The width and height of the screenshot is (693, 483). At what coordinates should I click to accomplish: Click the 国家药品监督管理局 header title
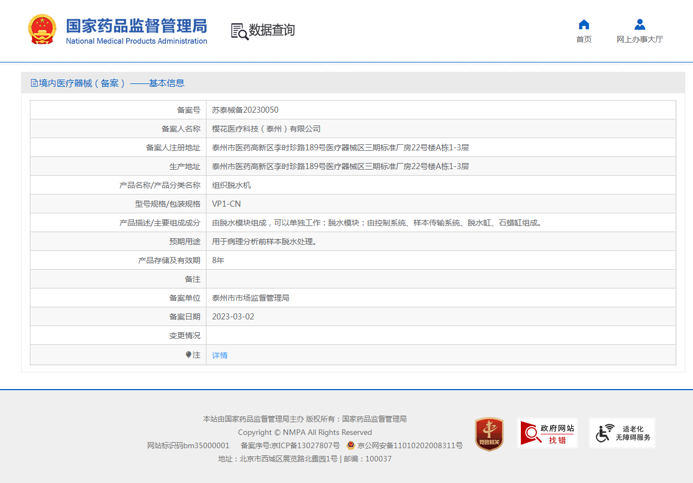click(137, 26)
